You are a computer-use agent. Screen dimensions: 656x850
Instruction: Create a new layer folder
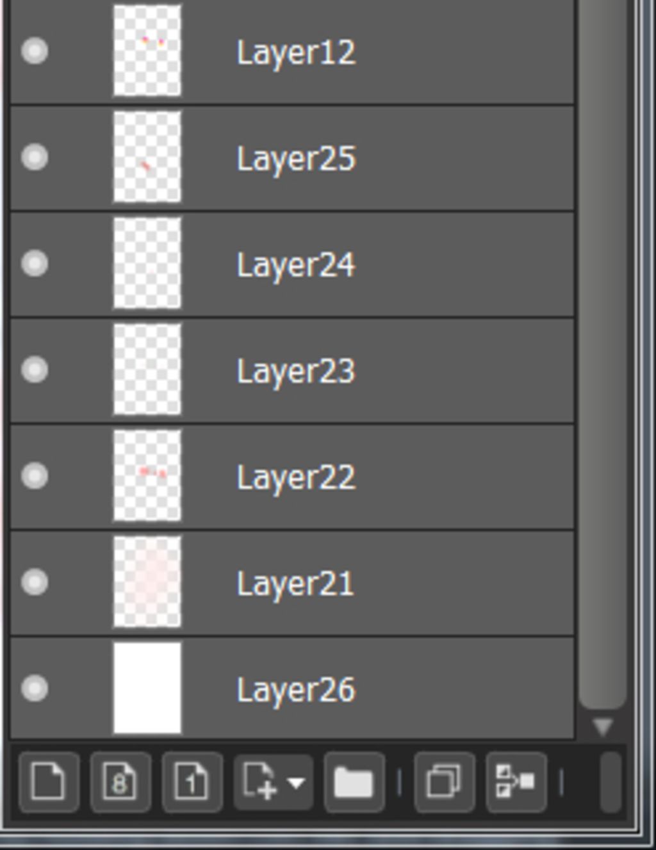pos(354,782)
